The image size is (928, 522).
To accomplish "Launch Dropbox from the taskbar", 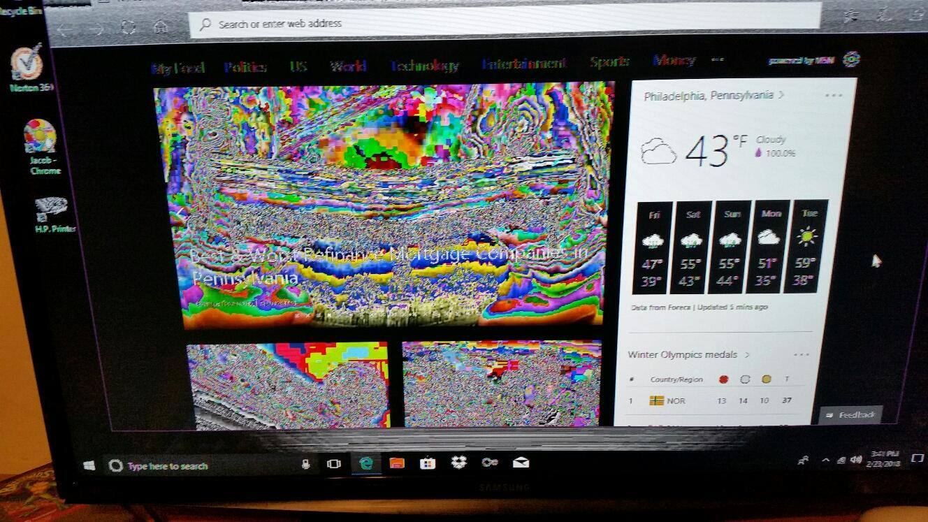I will (458, 463).
